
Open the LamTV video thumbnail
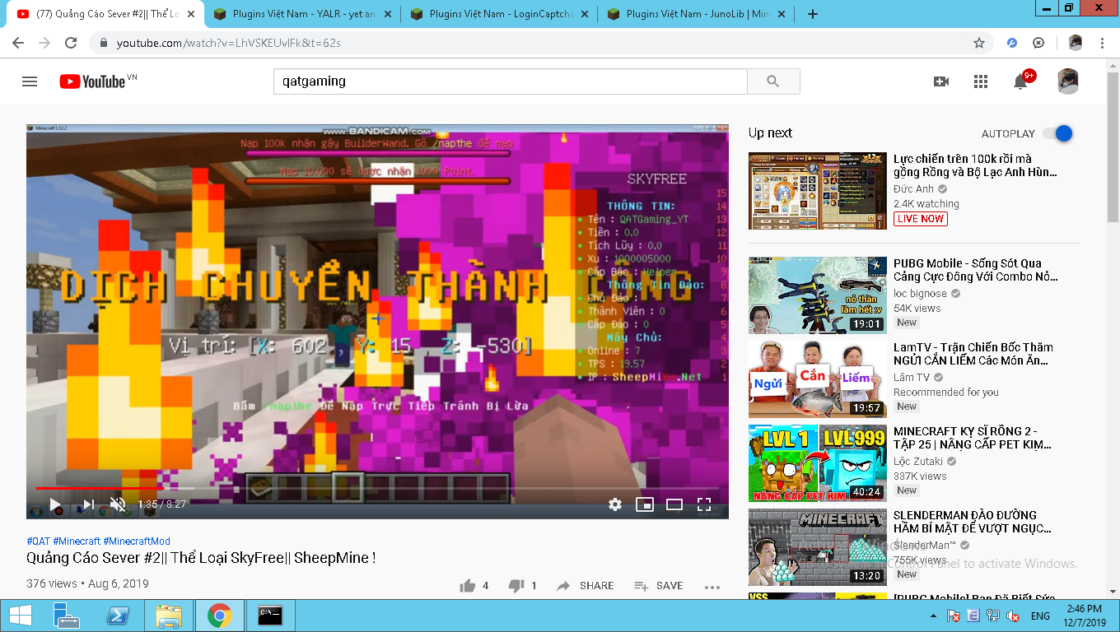coord(818,379)
